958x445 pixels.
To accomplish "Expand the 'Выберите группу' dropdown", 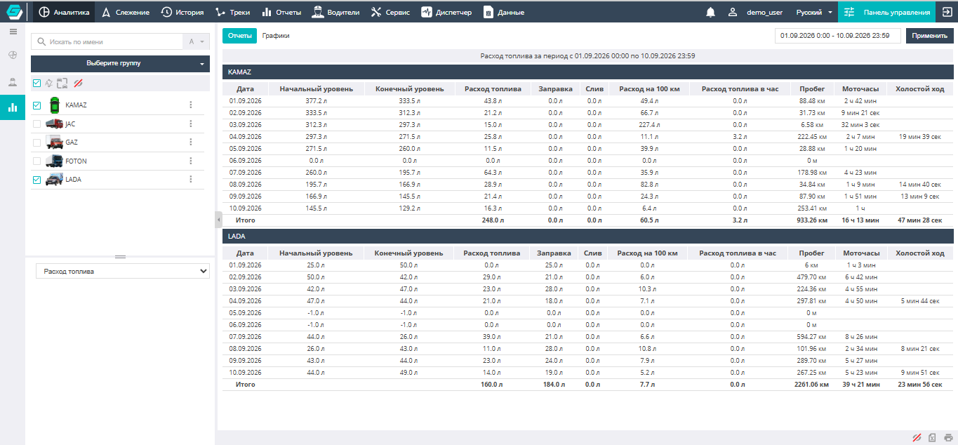I will coord(120,63).
